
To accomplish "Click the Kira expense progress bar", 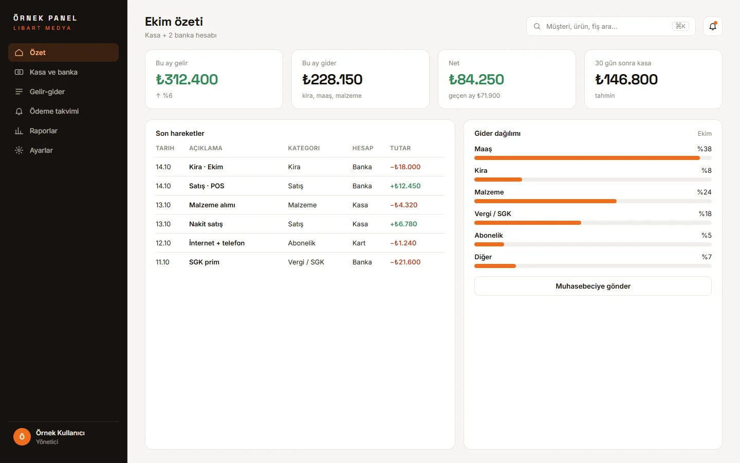I will 593,180.
